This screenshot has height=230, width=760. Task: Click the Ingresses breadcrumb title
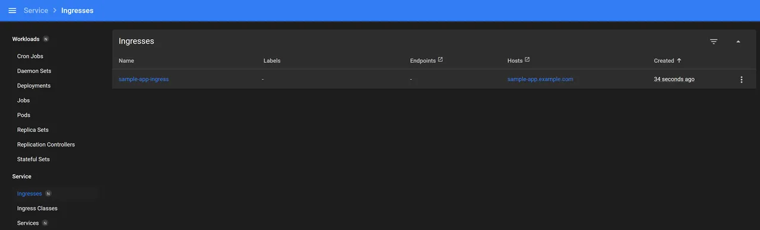(77, 11)
